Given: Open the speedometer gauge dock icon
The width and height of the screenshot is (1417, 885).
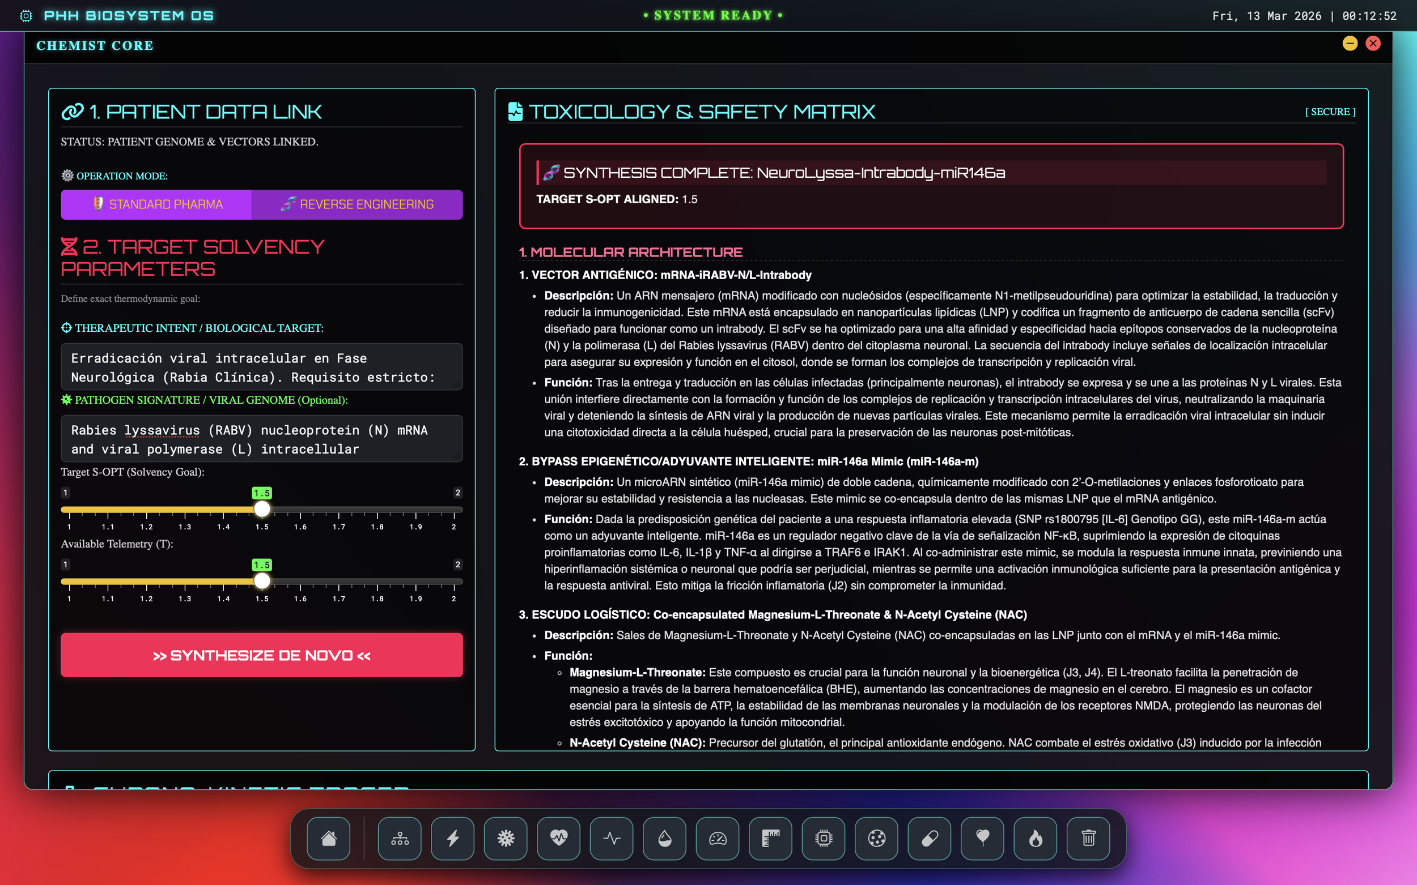Looking at the screenshot, I should point(718,838).
